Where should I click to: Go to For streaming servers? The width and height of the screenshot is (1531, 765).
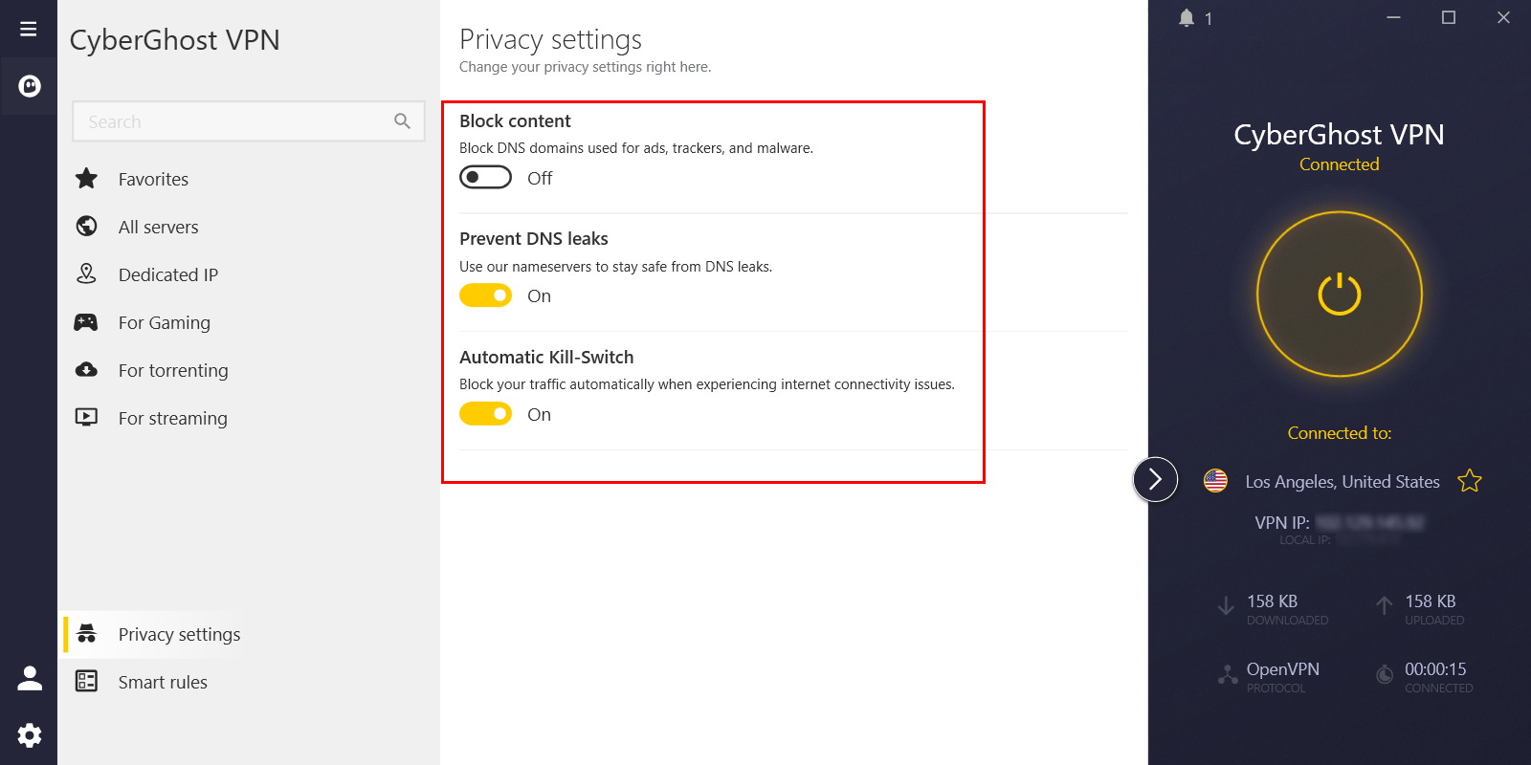tap(173, 418)
